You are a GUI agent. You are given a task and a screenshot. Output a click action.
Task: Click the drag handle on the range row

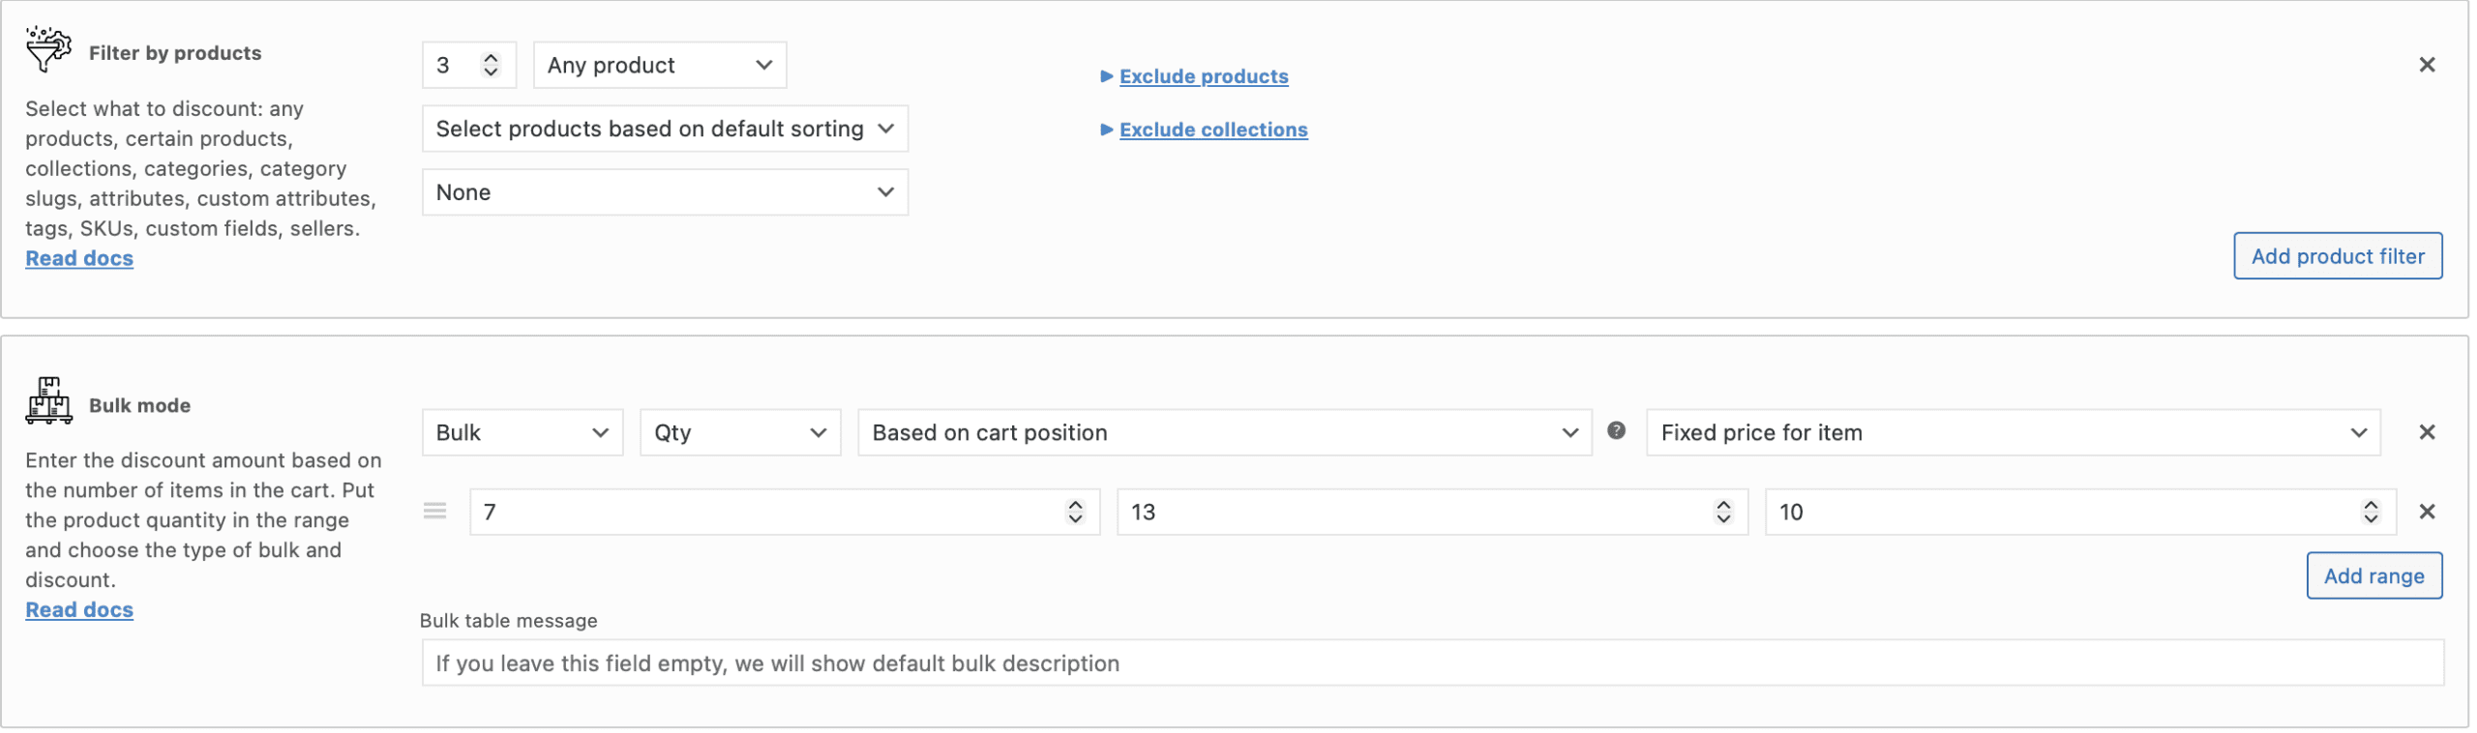[x=434, y=511]
